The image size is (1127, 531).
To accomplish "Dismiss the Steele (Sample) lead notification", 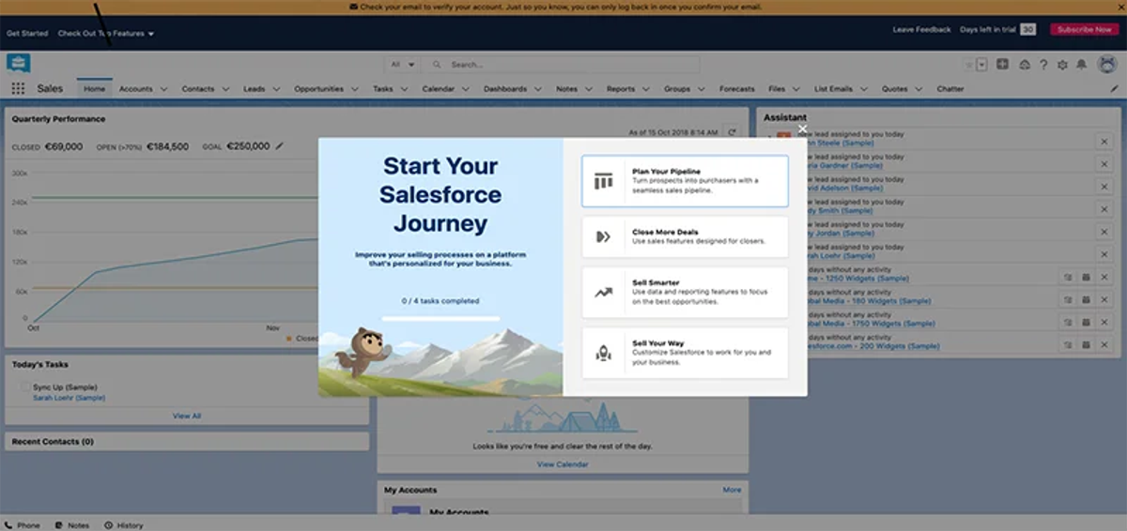I will pyautogui.click(x=1104, y=141).
